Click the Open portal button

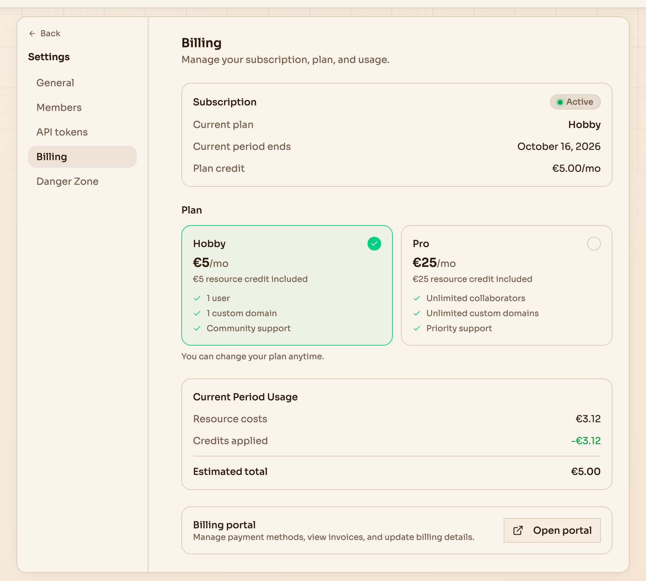pos(552,530)
